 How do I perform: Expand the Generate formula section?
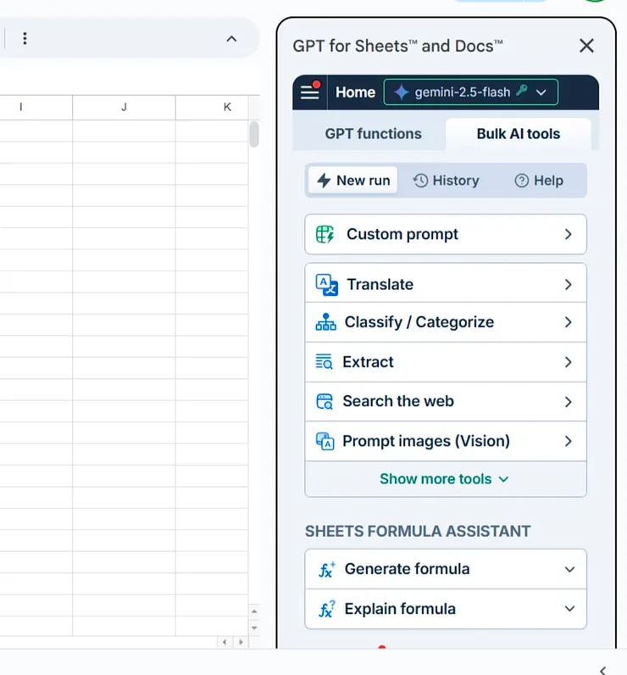[446, 569]
